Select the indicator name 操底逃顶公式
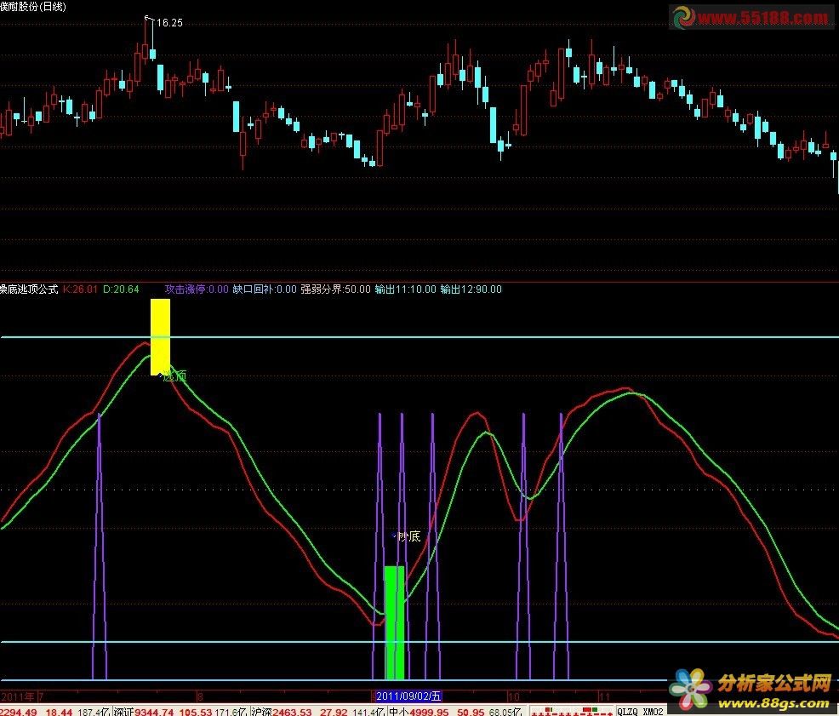 tap(29, 289)
